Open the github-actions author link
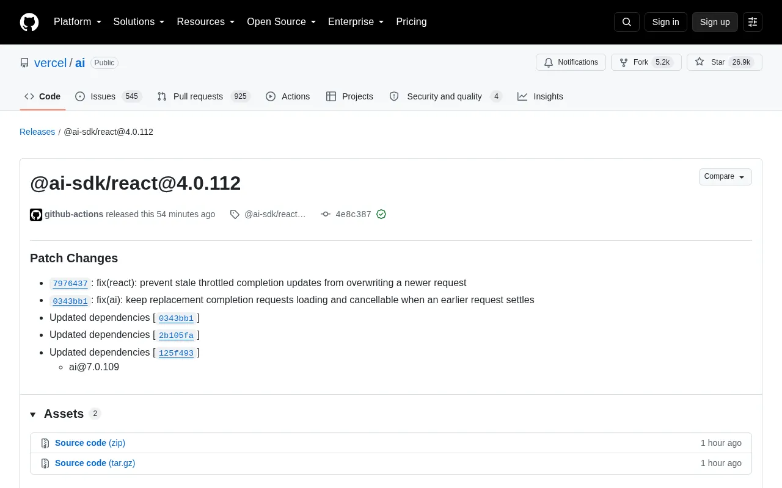 click(x=74, y=214)
